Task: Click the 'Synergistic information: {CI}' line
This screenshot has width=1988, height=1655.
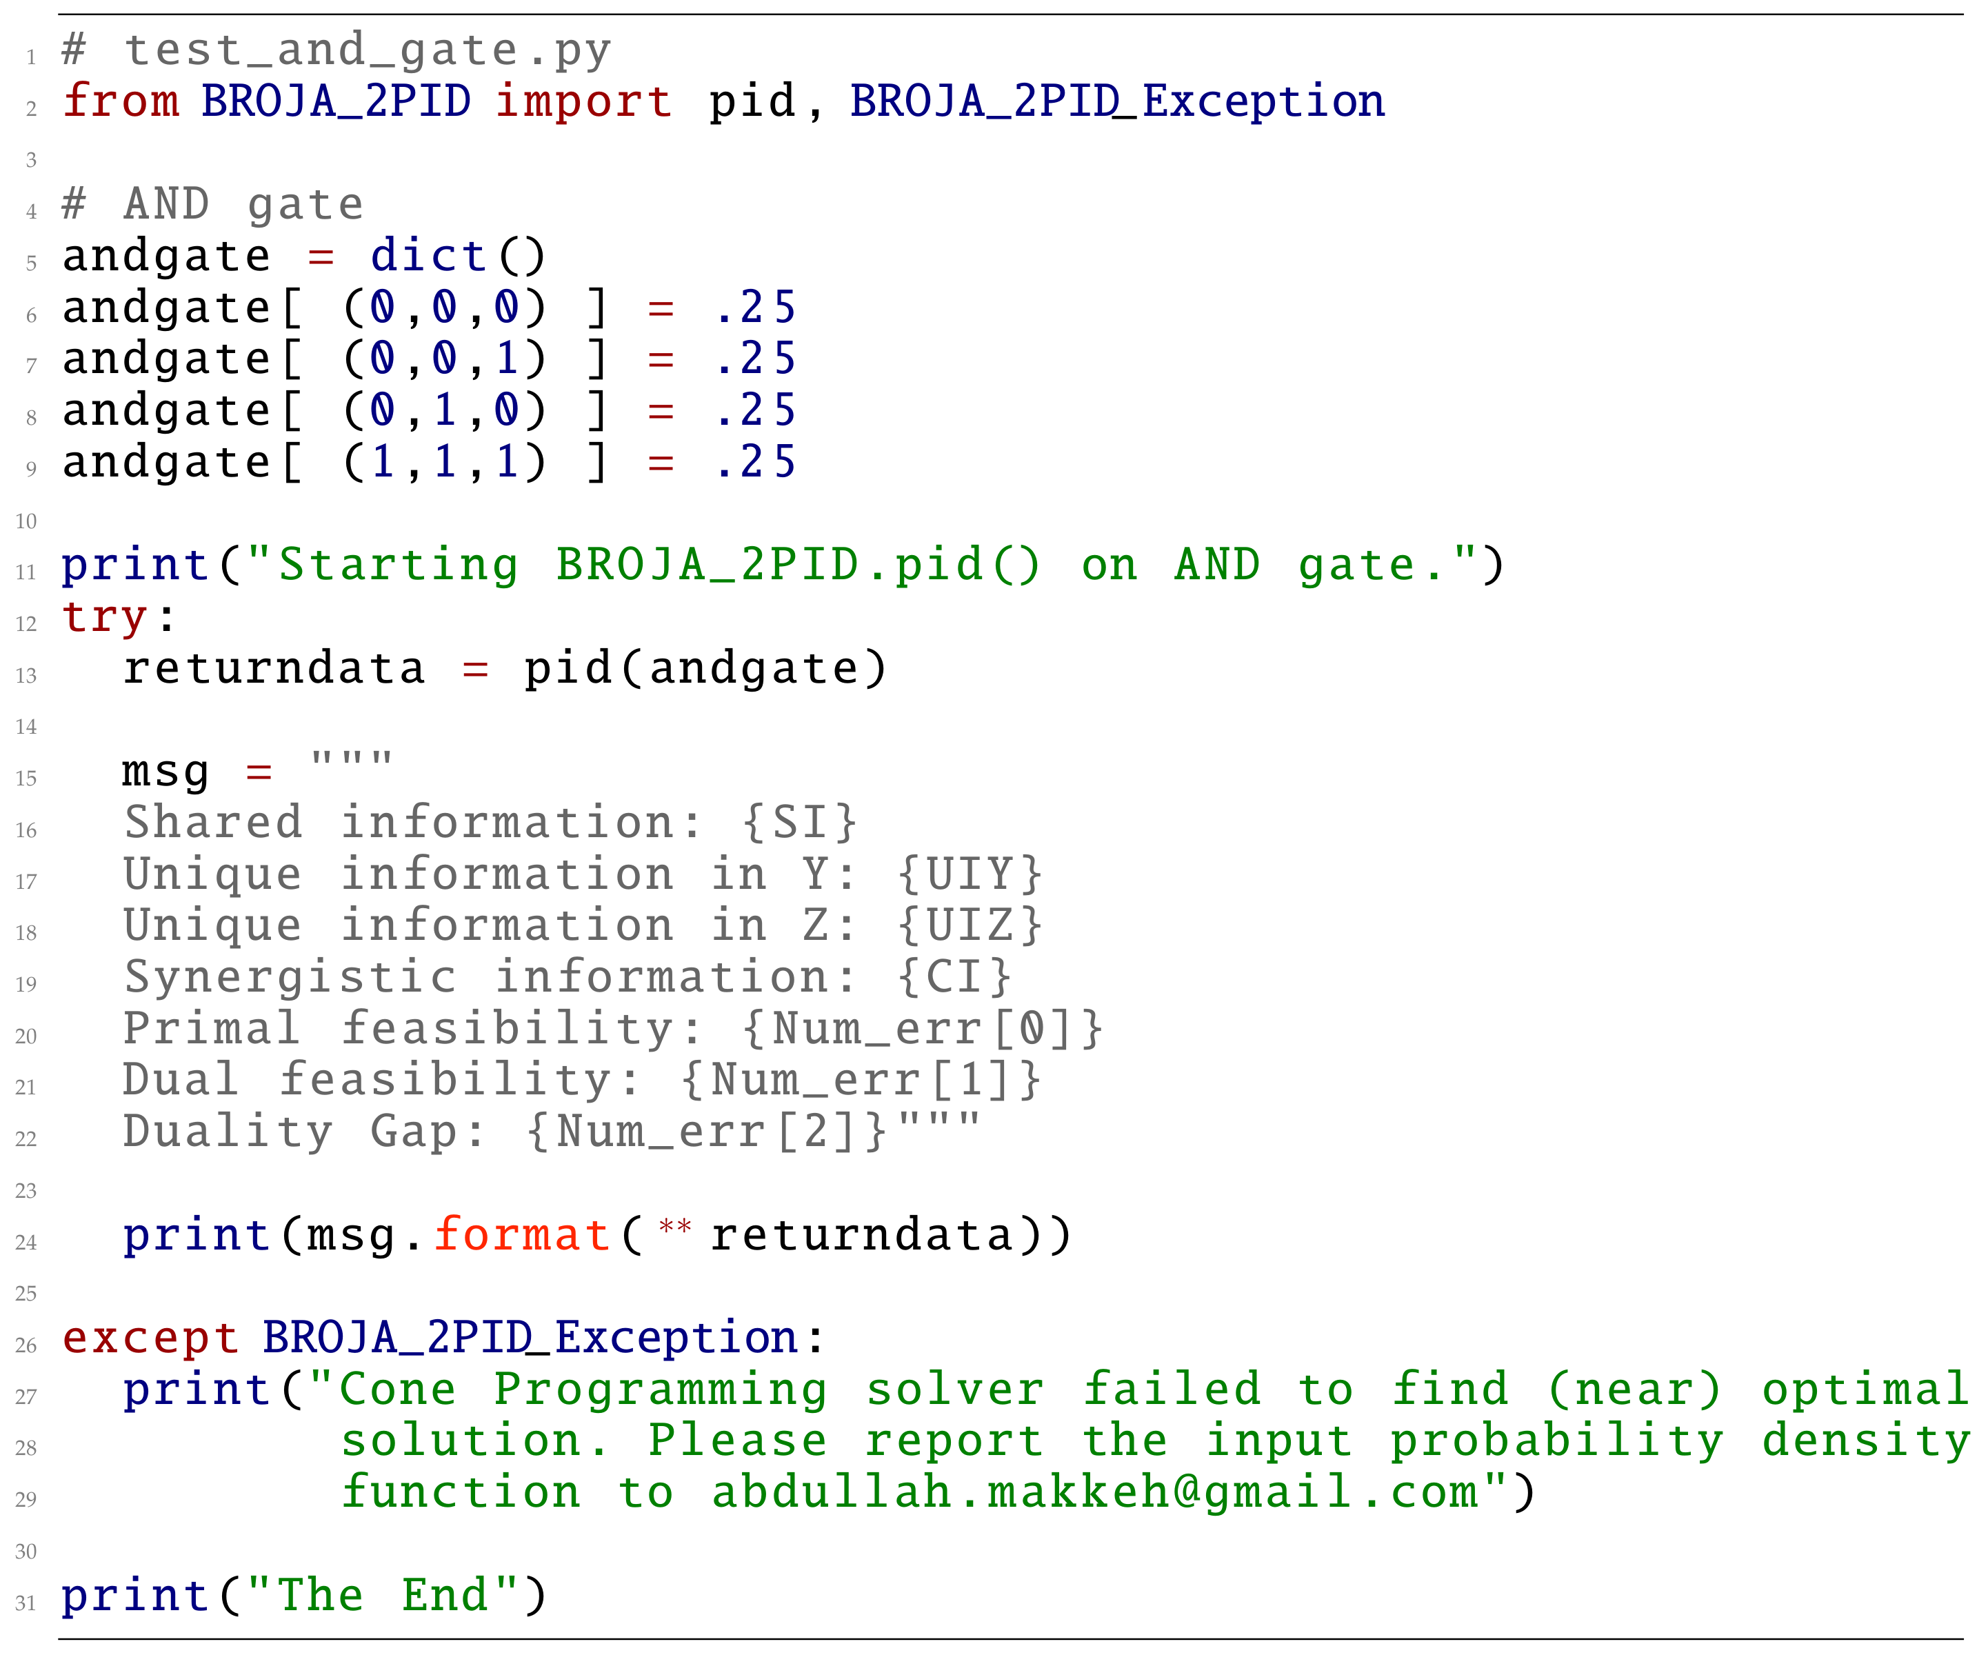Action: tap(568, 976)
